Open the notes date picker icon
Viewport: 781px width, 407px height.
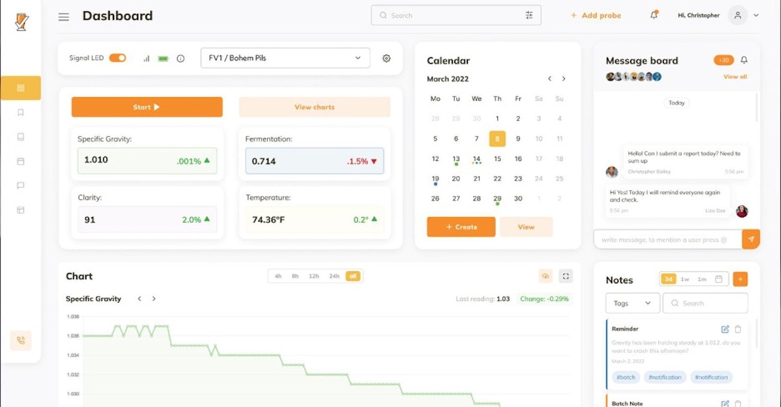719,279
